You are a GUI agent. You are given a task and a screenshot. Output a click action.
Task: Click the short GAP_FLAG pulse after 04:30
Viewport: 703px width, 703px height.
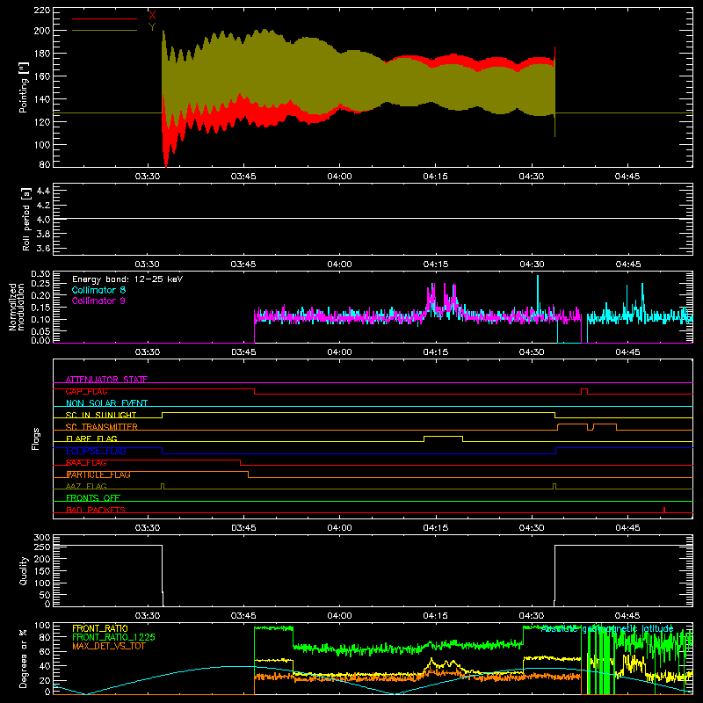(x=584, y=389)
